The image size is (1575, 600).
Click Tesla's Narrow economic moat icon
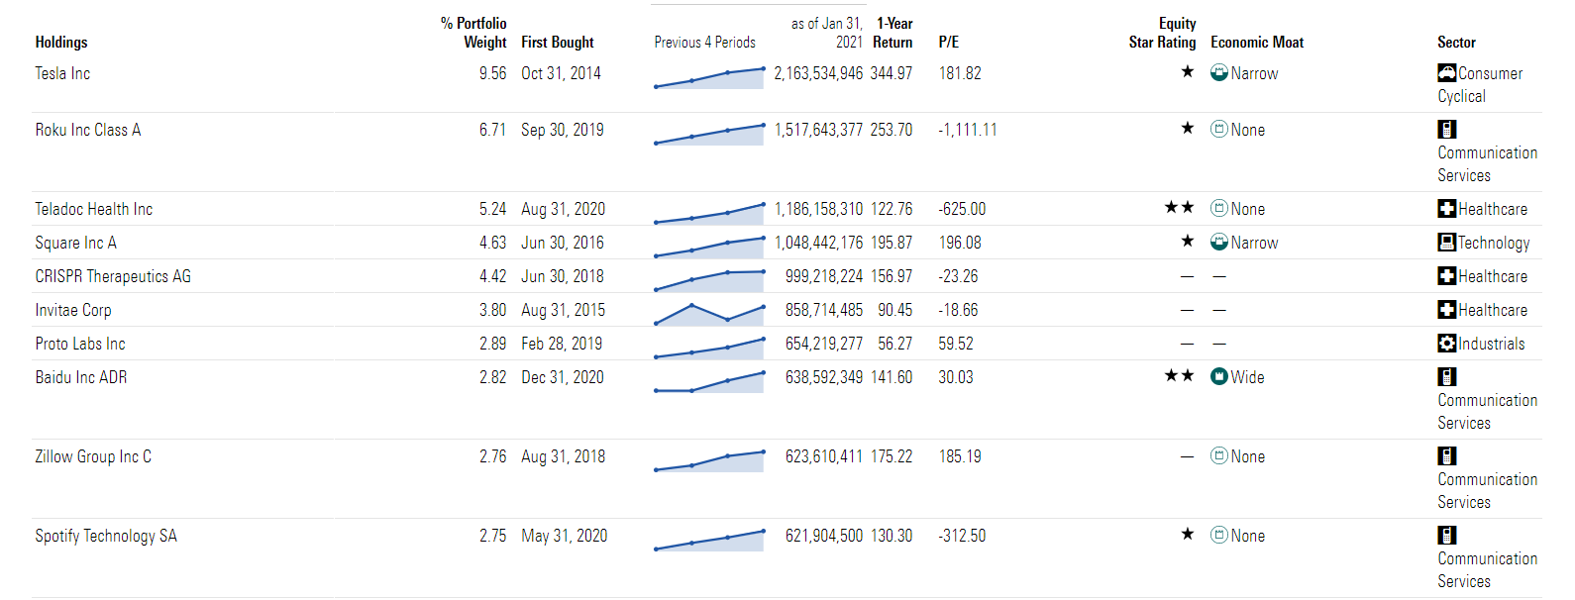point(1219,72)
